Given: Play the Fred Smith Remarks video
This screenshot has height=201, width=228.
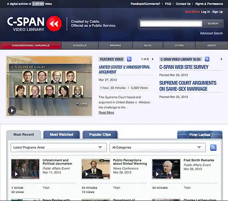Looking at the screenshot, I should coord(157,174).
